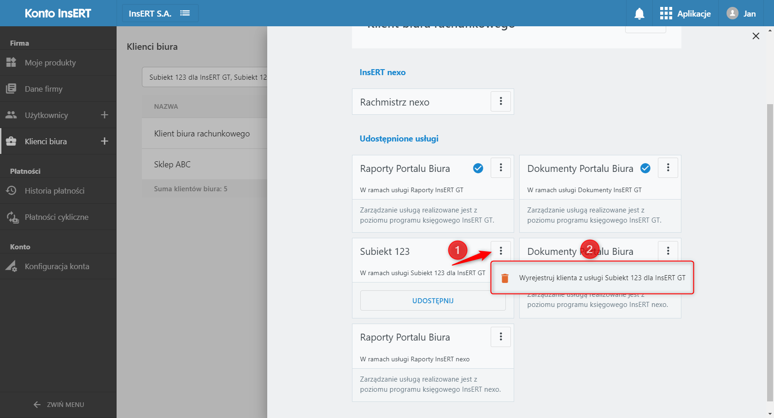Click the Płatności cykliczne icon
Screen dimensions: 774x418
click(12, 217)
